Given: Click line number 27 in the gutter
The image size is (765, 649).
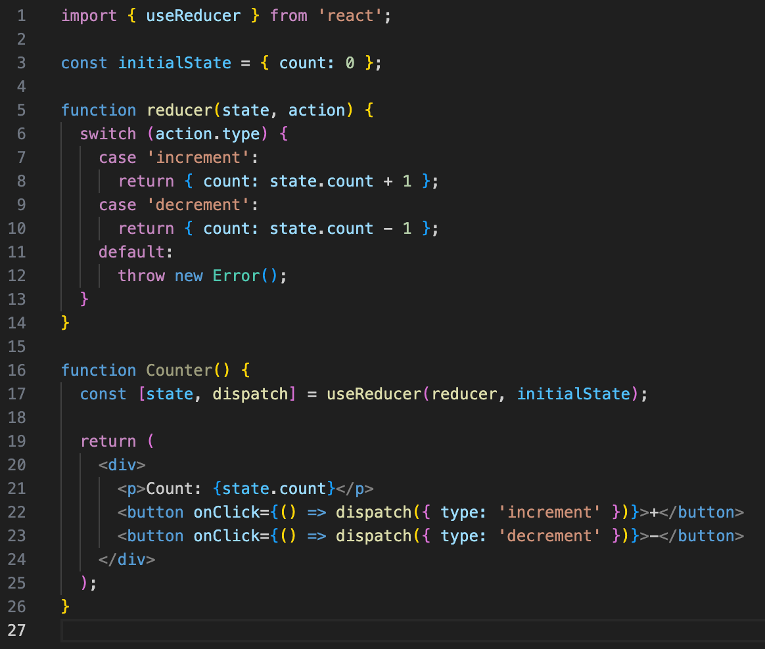Looking at the screenshot, I should click(17, 630).
